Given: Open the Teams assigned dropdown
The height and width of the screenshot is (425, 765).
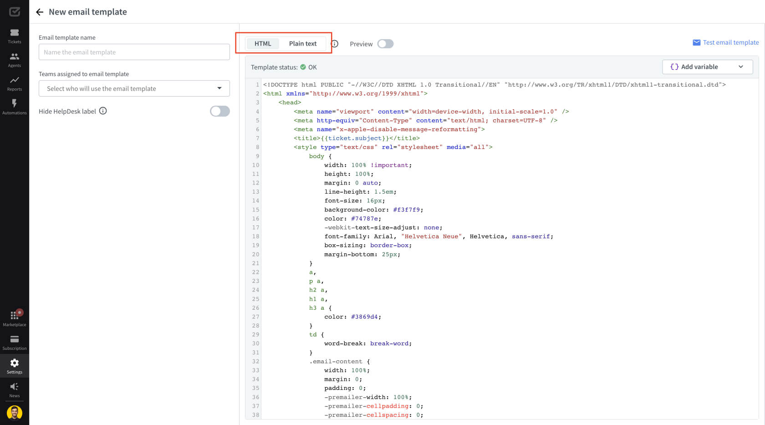Looking at the screenshot, I should click(134, 88).
